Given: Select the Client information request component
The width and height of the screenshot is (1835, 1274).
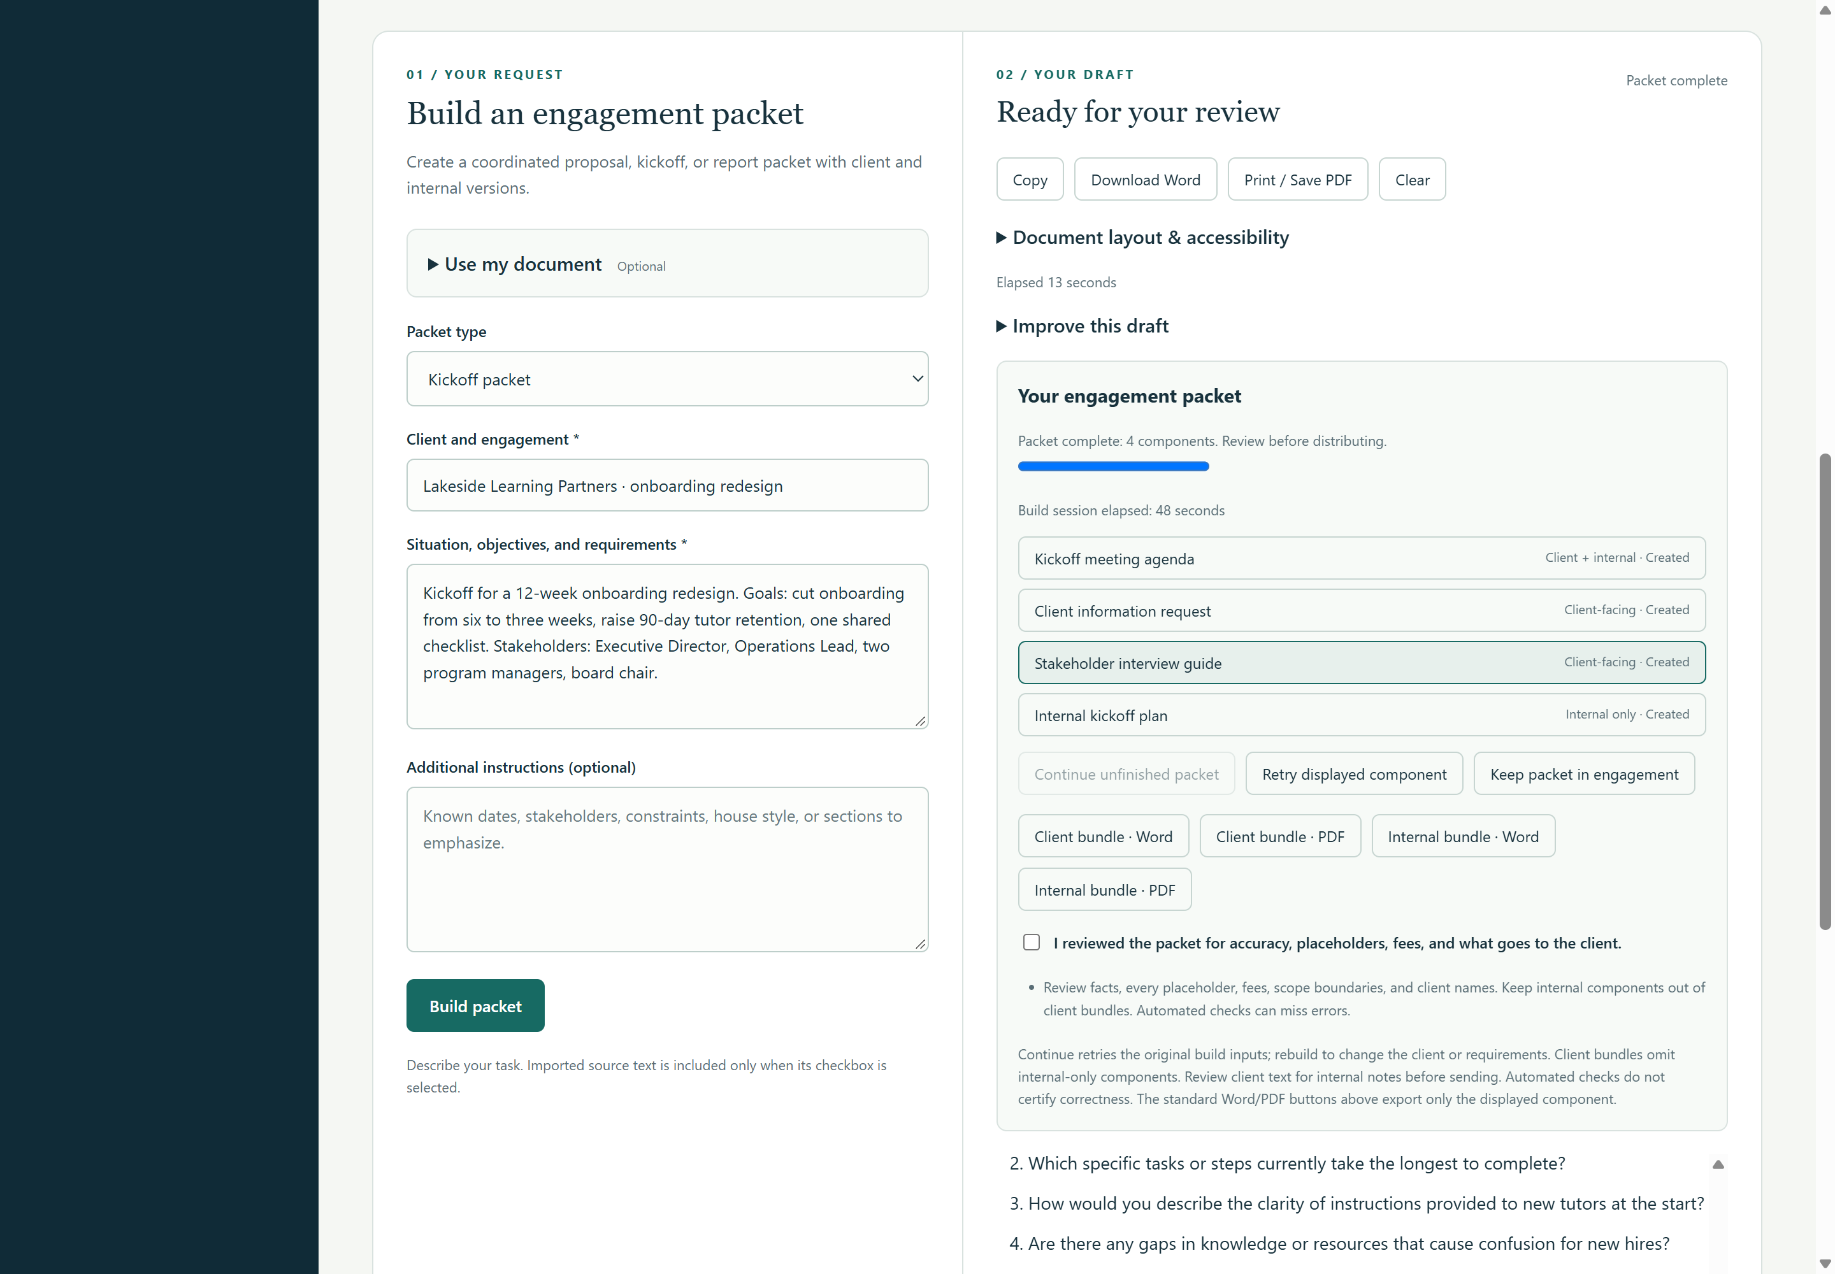Looking at the screenshot, I should 1362,611.
